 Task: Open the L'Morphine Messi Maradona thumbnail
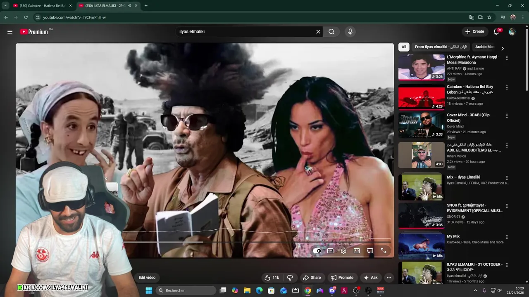coord(421,67)
